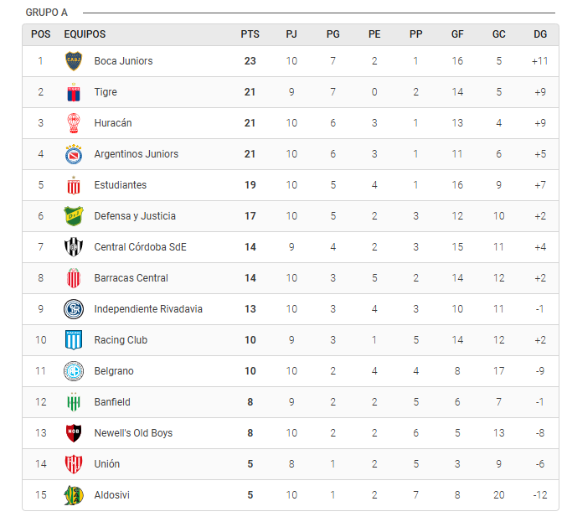
Task: Select the Central Córdoba SdE badge
Action: pyautogui.click(x=74, y=247)
